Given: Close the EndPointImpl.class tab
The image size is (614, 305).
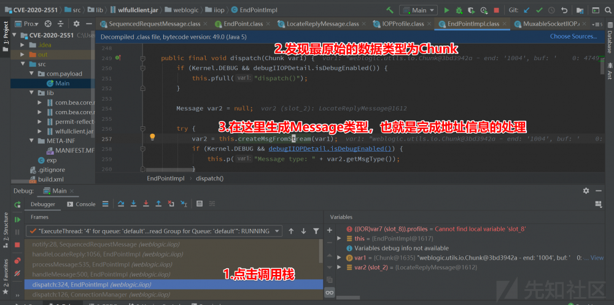Looking at the screenshot, I should [x=504, y=24].
